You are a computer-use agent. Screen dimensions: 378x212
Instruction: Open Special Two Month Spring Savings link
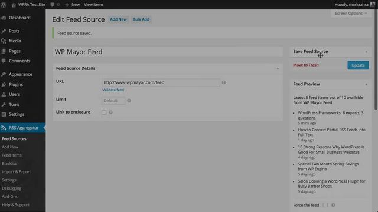pos(328,166)
